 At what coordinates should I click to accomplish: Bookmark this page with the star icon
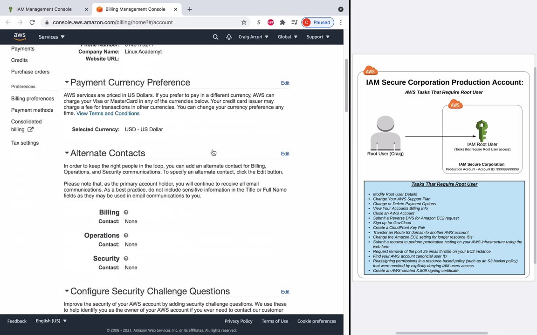[244, 22]
